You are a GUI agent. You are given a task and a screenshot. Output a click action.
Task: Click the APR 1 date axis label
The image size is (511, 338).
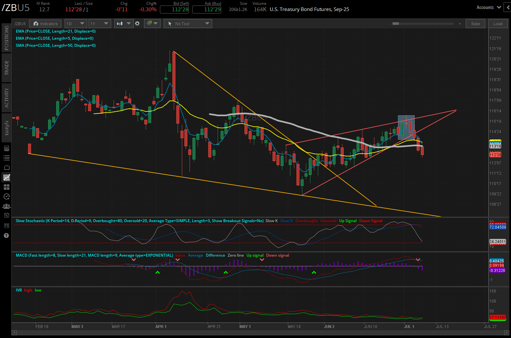161,327
